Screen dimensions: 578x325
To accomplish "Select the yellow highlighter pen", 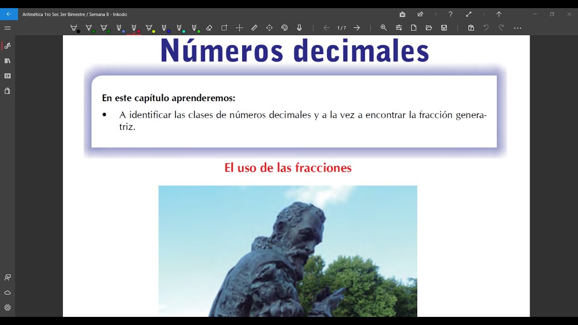I will [149, 28].
